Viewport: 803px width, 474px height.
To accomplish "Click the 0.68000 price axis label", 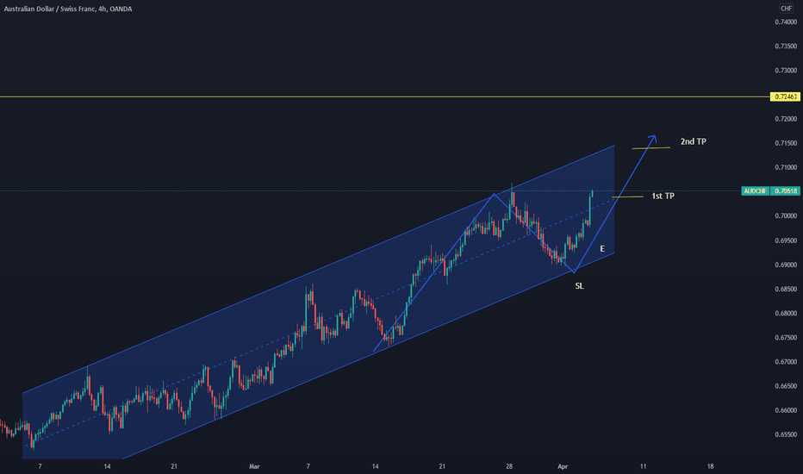I will pyautogui.click(x=786, y=314).
